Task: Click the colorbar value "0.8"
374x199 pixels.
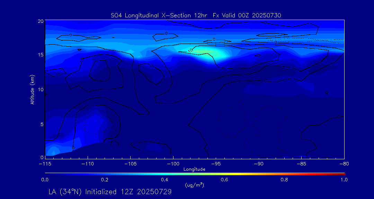Action: coord(285,180)
